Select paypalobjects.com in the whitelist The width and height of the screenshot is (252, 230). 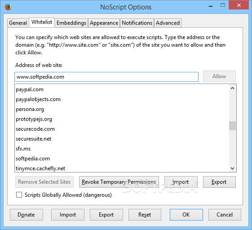(x=122, y=99)
